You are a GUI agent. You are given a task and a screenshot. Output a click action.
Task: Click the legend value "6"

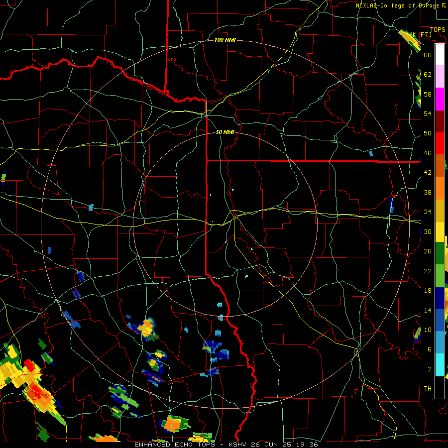[429, 349]
